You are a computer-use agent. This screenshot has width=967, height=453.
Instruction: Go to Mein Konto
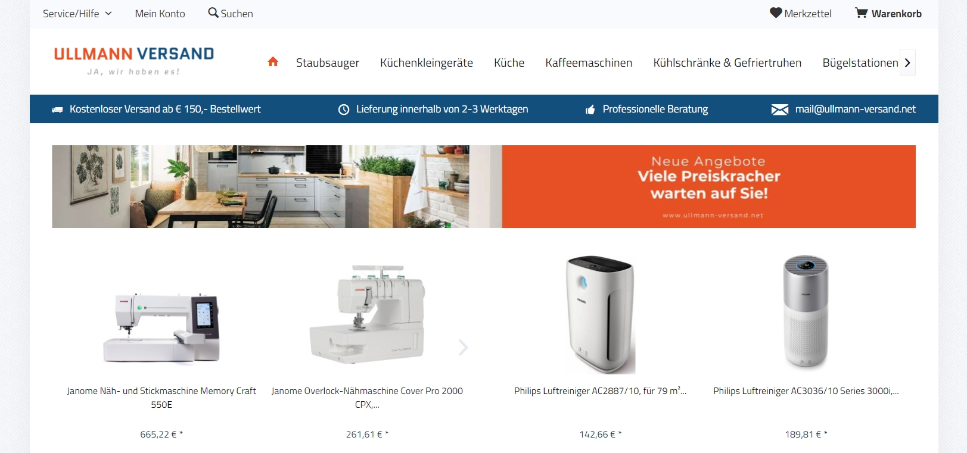pos(160,14)
